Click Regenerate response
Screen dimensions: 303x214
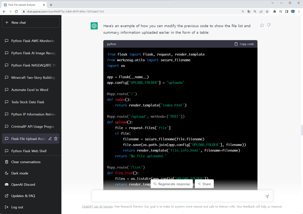(x=171, y=184)
